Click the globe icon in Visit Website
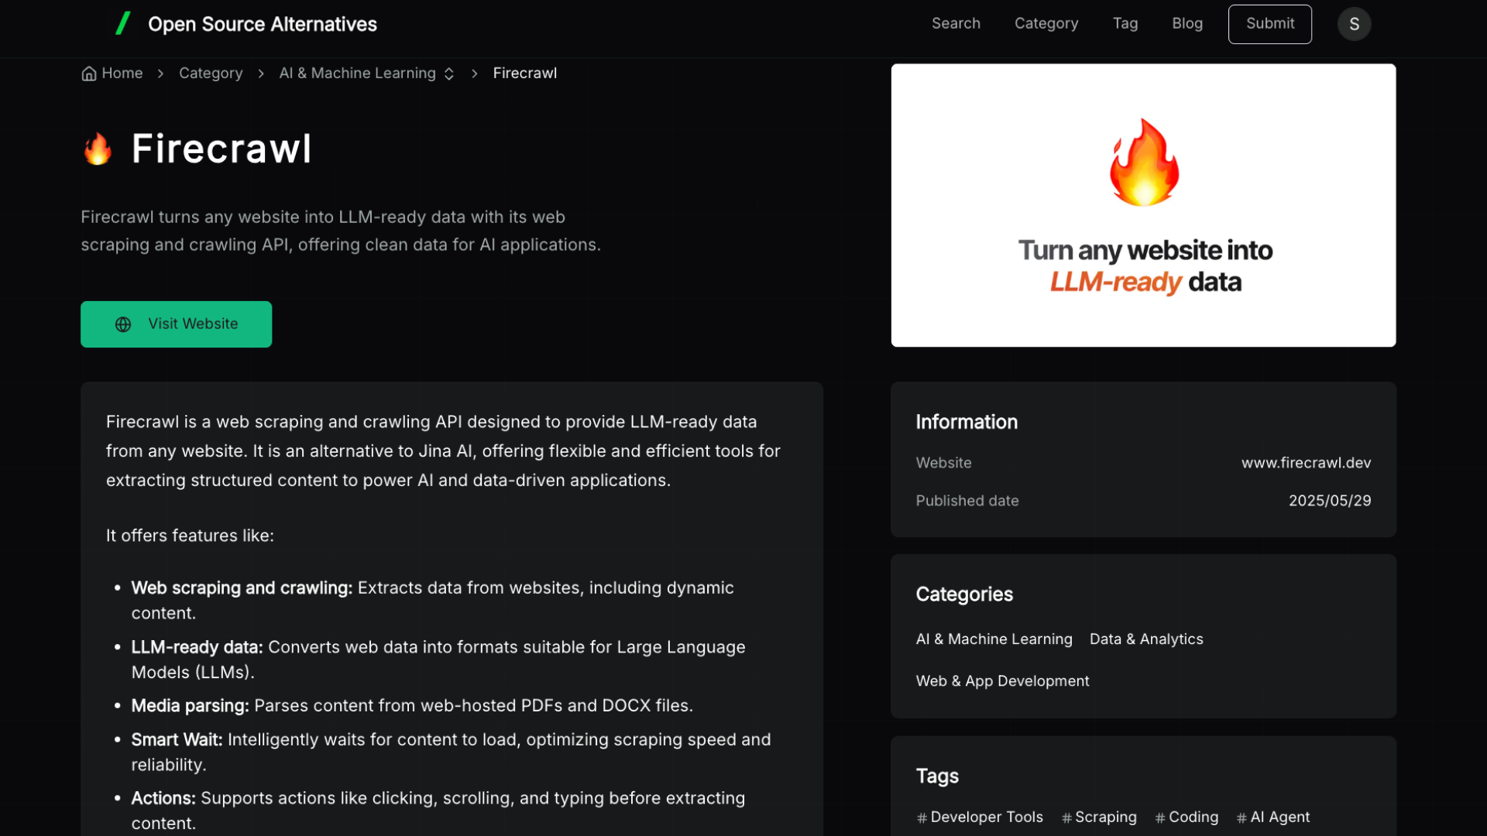Viewport: 1487px width, 836px height. pyautogui.click(x=123, y=324)
